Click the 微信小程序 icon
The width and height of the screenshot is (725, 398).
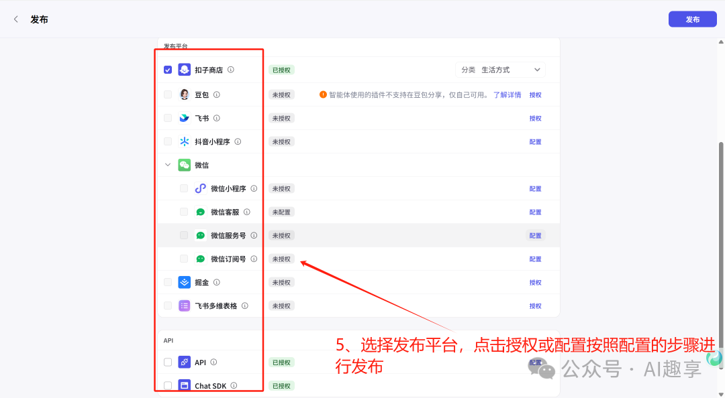(200, 188)
